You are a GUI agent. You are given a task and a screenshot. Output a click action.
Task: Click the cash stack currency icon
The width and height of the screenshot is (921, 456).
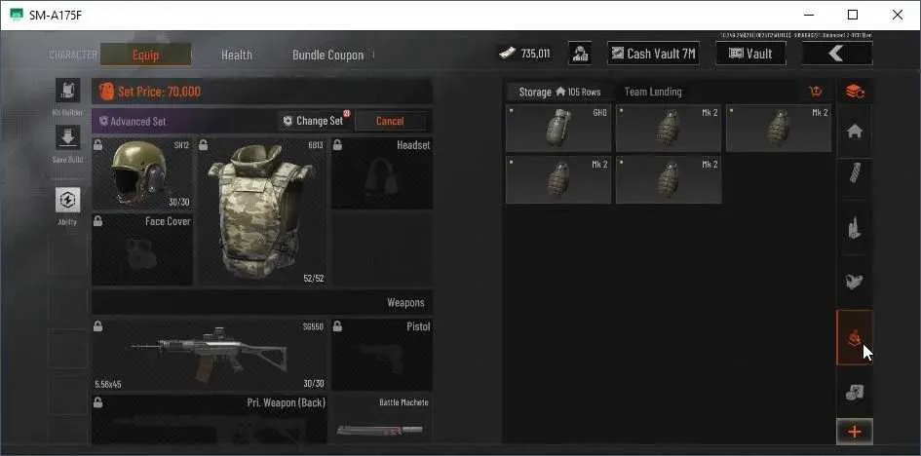[x=508, y=54]
